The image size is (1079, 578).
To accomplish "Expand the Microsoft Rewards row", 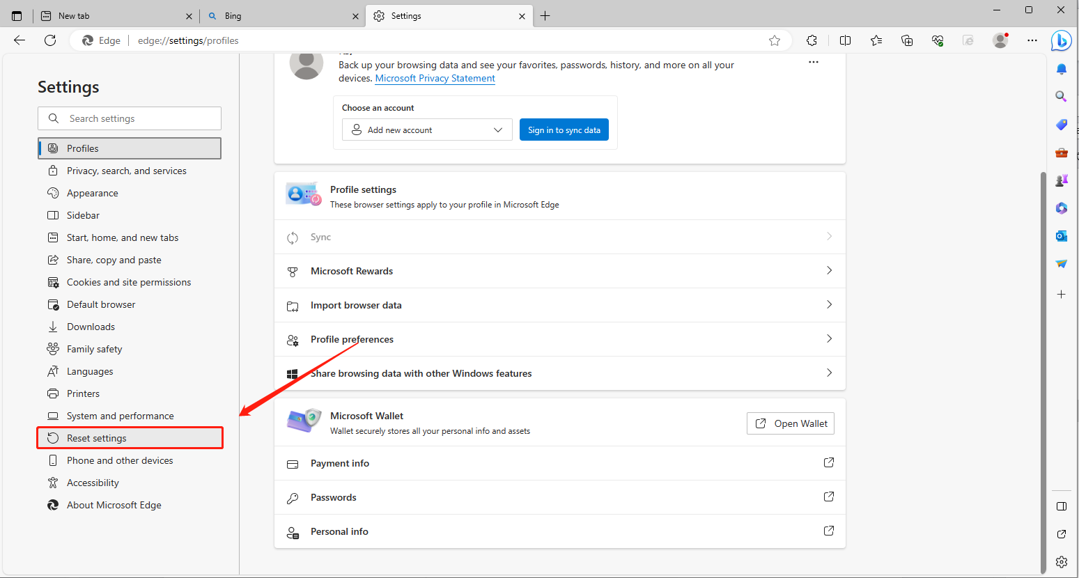I will [559, 271].
